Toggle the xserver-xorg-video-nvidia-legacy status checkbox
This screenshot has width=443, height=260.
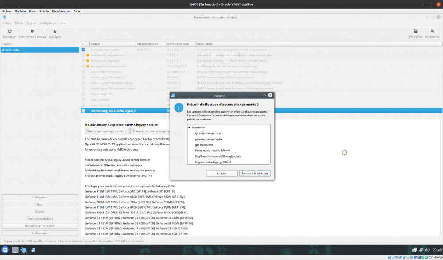83,110
